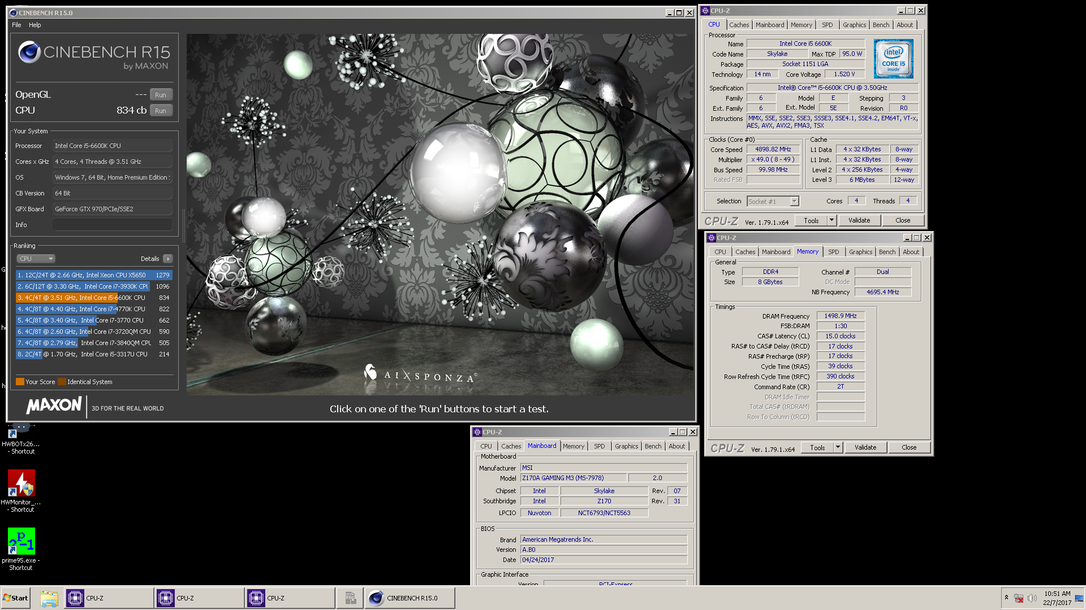
Task: Click Close in the Memory tab window
Action: point(909,447)
